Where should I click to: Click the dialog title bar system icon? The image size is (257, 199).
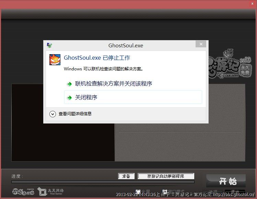pyautogui.click(x=49, y=45)
